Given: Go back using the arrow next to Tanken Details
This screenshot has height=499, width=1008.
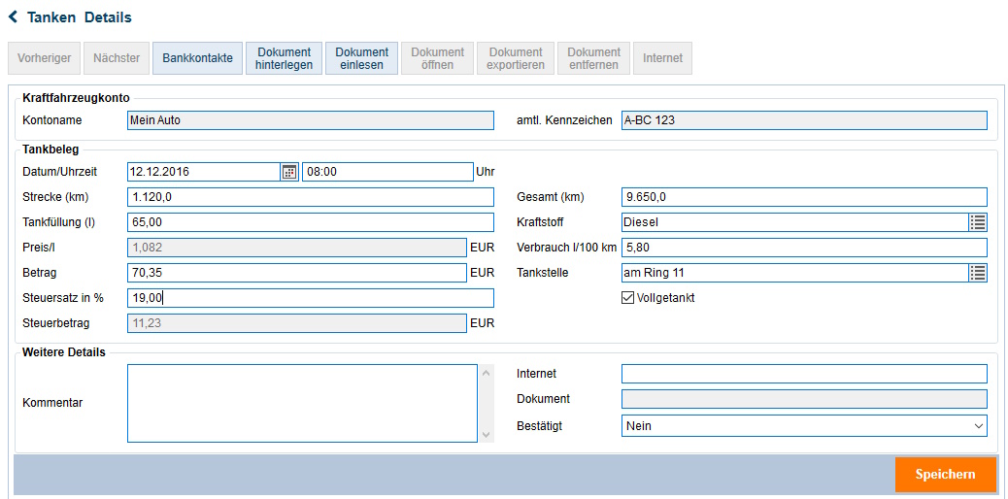Looking at the screenshot, I should (x=14, y=17).
